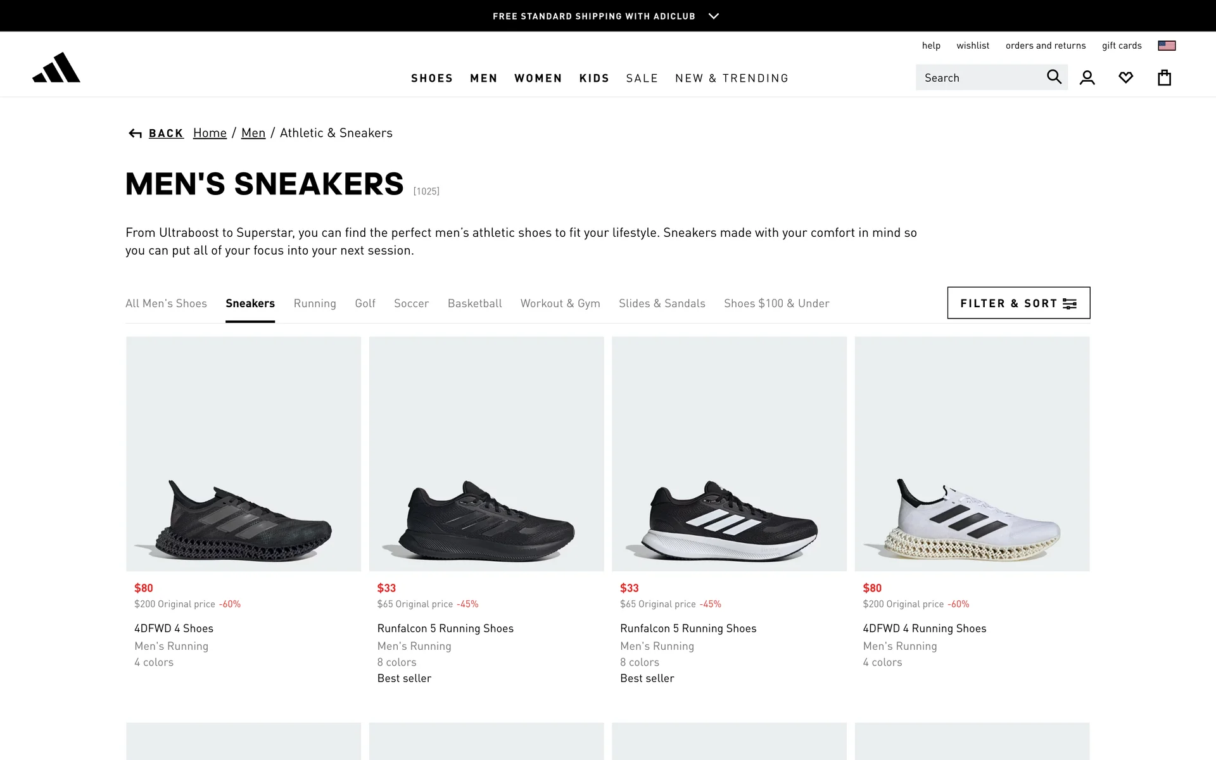Switch to the Running tab
The width and height of the screenshot is (1216, 760).
pyautogui.click(x=315, y=303)
